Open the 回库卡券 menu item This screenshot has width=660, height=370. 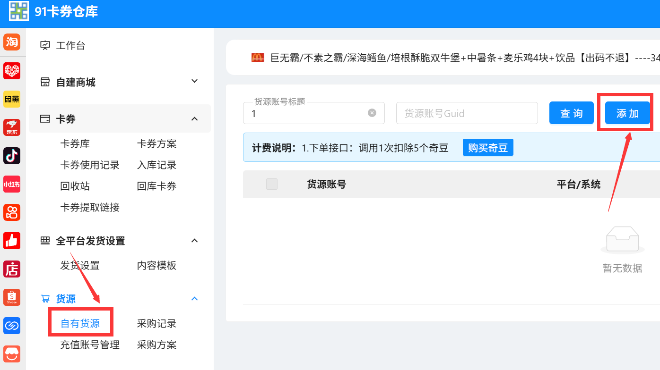point(157,186)
